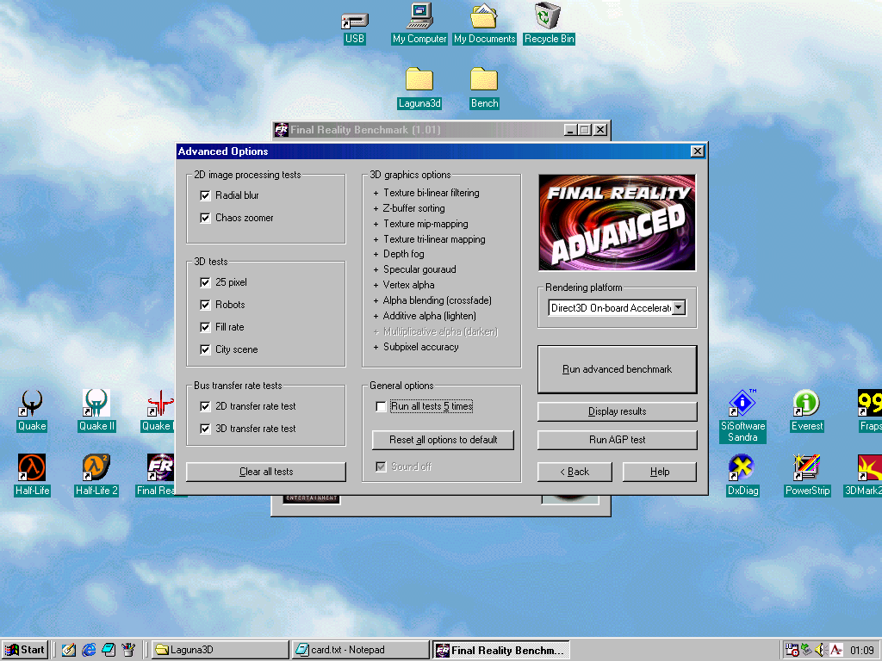Open the Windows Start menu
The width and height of the screenshot is (882, 661).
tap(25, 650)
